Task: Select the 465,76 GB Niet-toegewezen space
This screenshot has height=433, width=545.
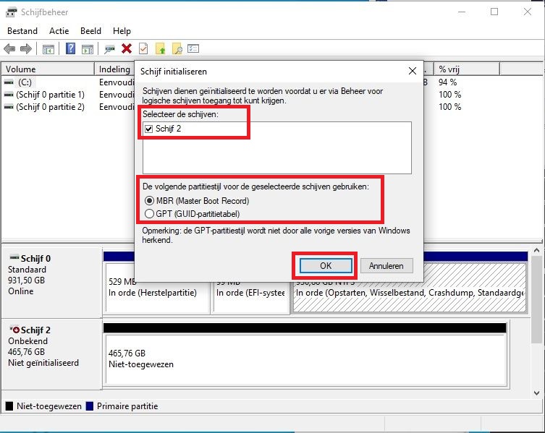Action: 305,360
